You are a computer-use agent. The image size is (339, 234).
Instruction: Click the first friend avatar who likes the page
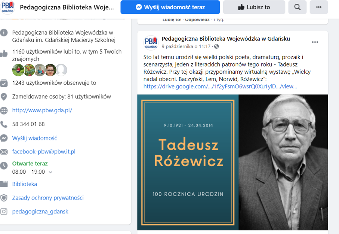18,70
